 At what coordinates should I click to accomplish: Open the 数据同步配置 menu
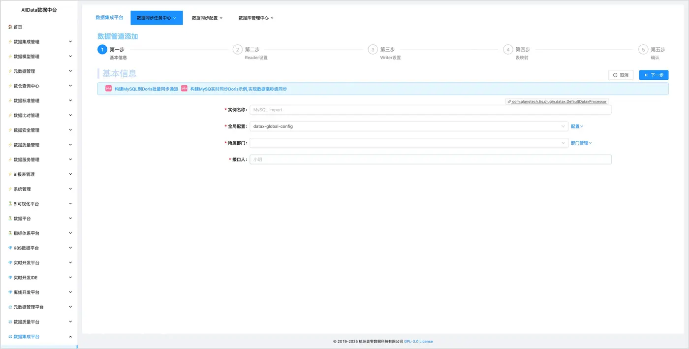[x=207, y=18]
